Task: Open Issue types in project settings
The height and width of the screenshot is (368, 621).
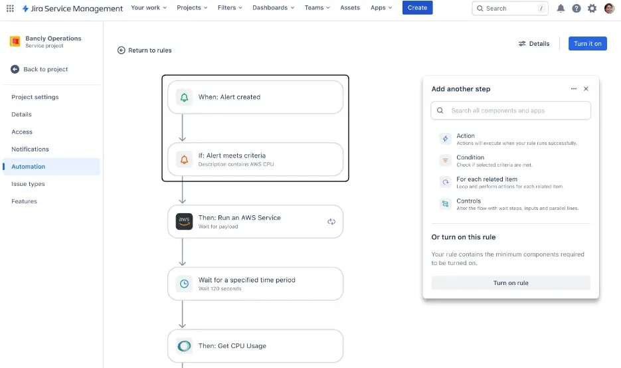Action: pos(28,184)
